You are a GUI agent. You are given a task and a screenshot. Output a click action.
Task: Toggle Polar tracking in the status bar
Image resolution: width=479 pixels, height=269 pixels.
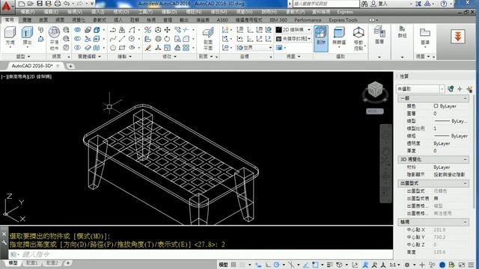277,265
